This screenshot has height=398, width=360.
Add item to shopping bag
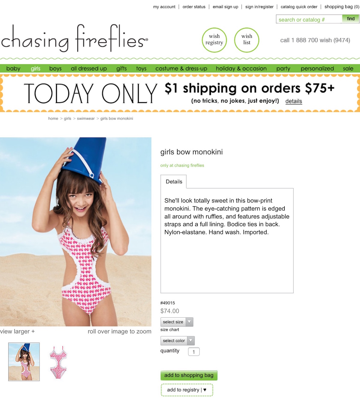pos(189,375)
